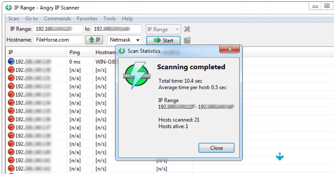Open the Favorites menu
334x174 pixels.
[x=87, y=19]
